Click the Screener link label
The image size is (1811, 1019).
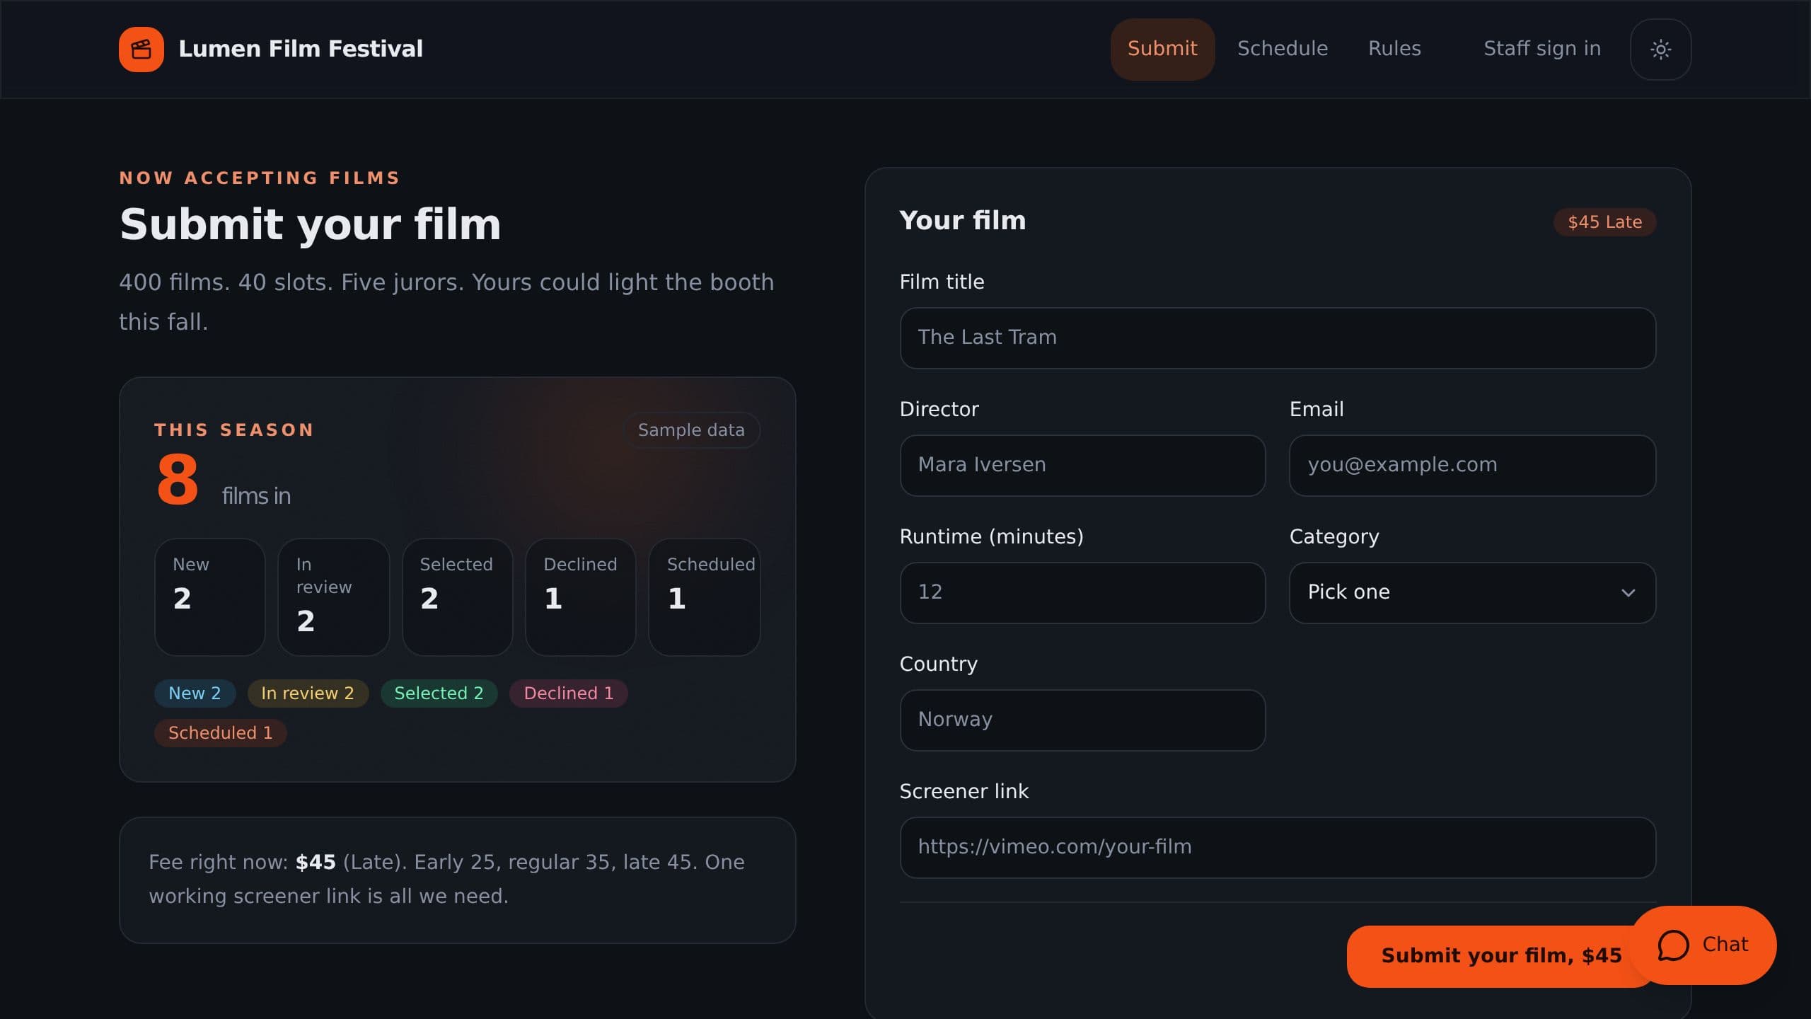(x=964, y=791)
